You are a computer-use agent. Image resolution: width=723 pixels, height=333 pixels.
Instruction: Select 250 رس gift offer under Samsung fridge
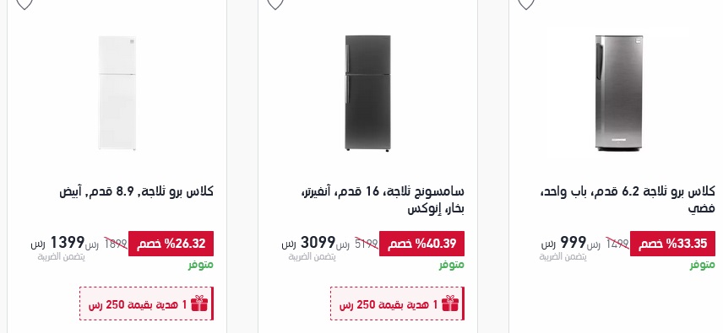coord(398,303)
